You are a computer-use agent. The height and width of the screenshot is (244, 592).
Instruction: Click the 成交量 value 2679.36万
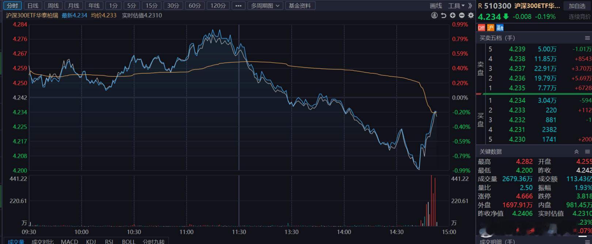click(517, 179)
